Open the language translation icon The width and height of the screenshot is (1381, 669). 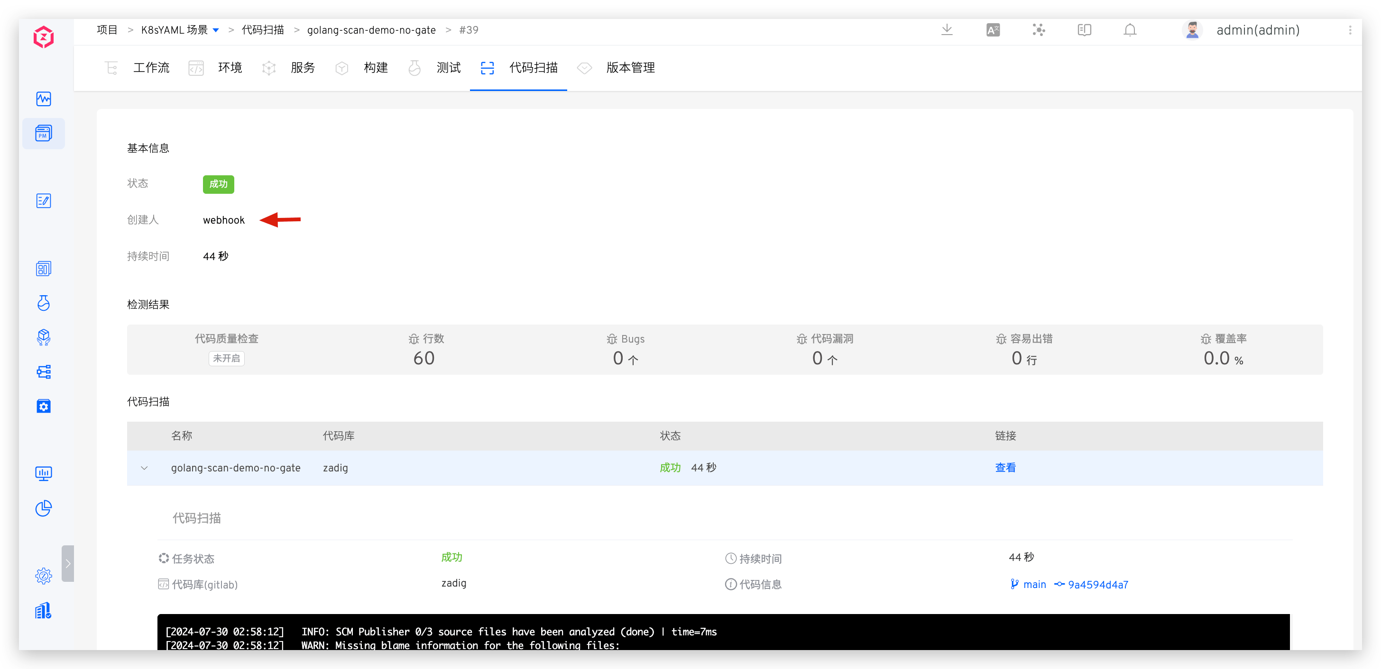coord(993,30)
